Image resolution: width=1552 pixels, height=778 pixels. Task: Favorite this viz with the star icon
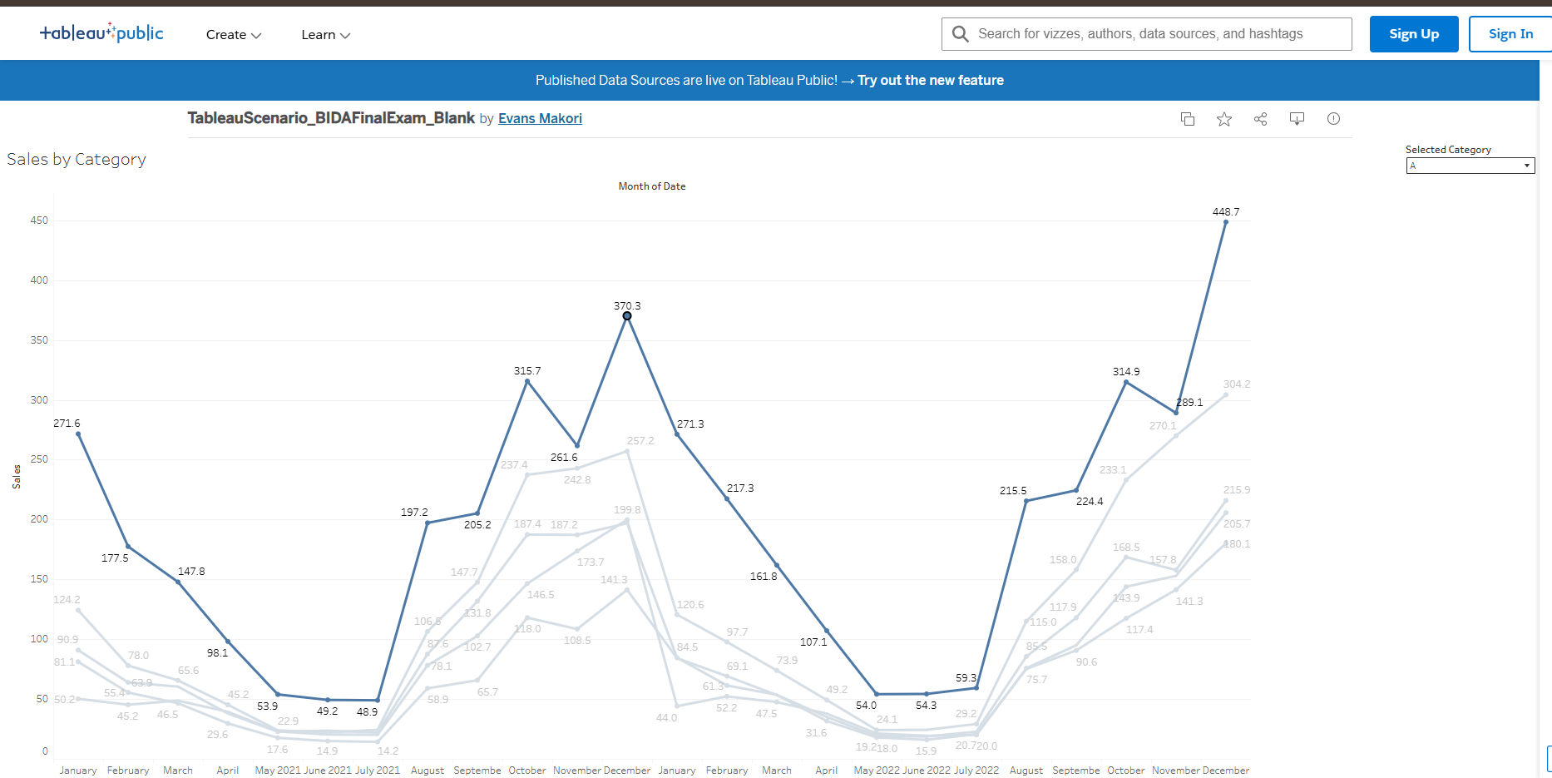pos(1224,119)
